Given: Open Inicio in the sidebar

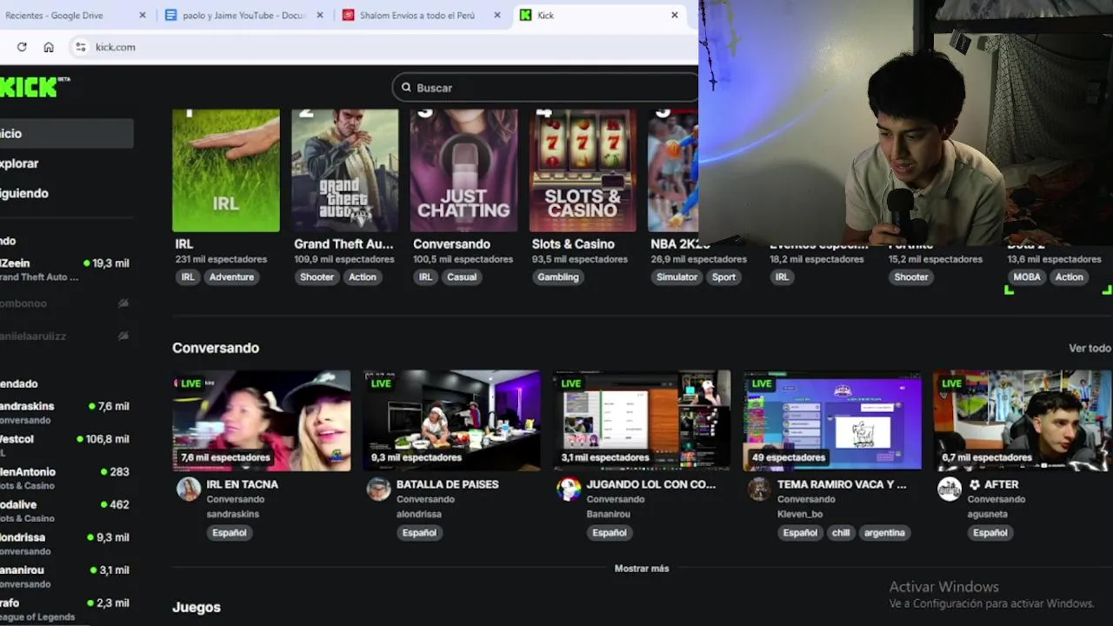Looking at the screenshot, I should [66, 133].
